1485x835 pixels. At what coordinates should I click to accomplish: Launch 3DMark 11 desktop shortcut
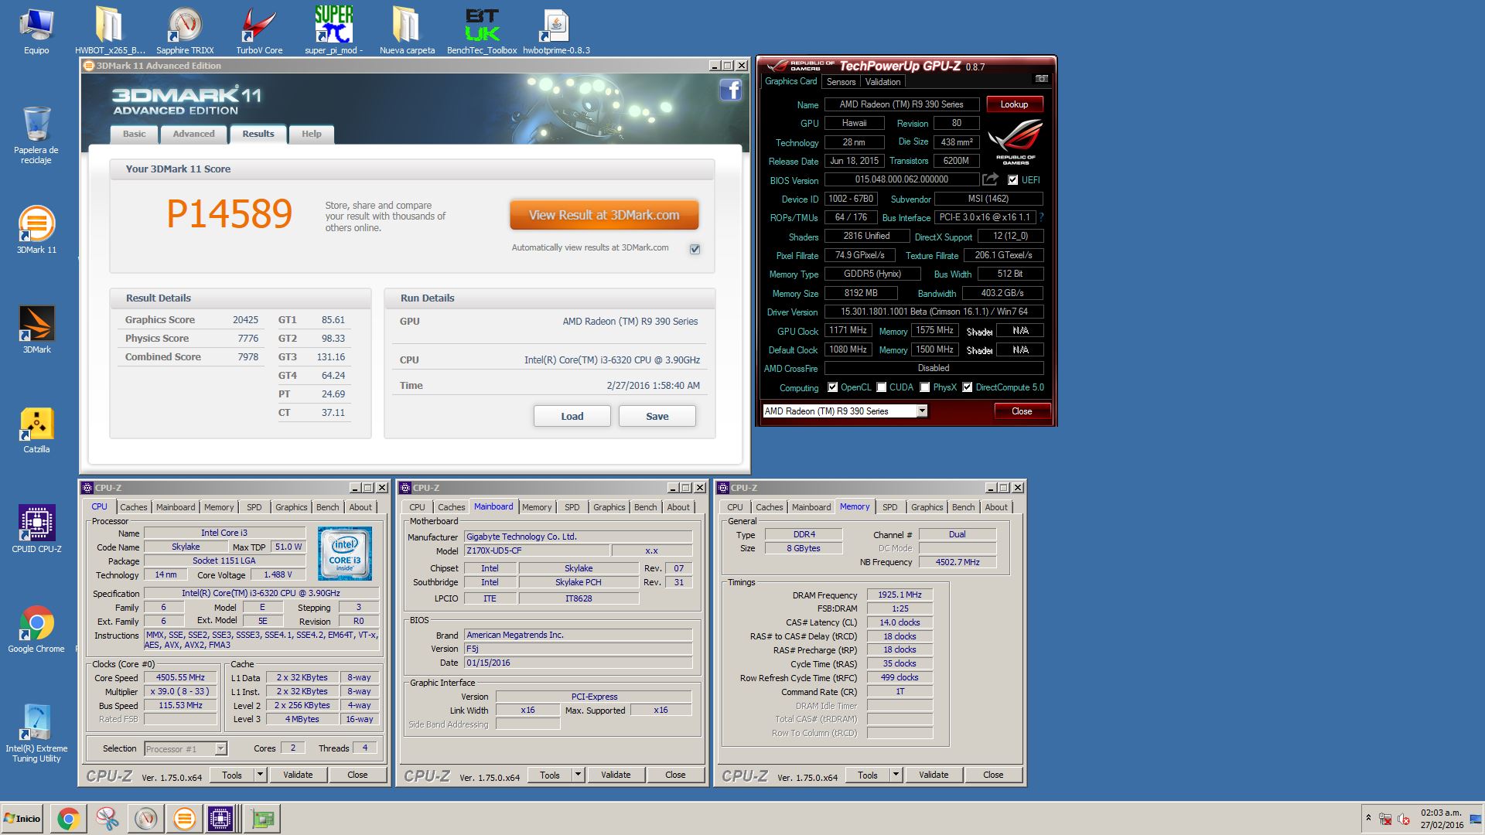tap(36, 230)
